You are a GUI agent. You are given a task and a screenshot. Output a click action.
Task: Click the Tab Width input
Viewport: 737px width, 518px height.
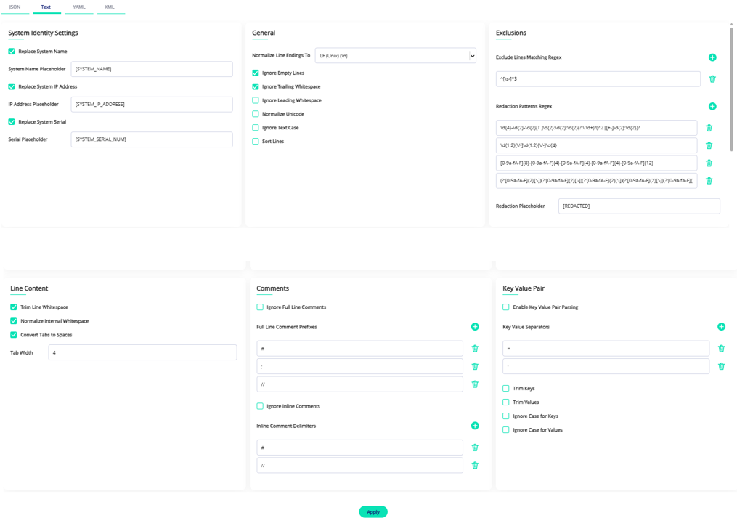click(142, 353)
